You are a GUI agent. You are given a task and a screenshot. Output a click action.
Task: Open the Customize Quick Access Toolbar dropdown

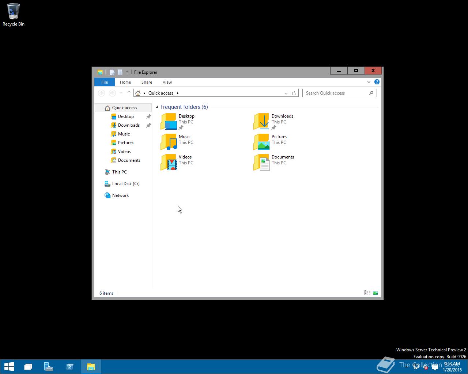click(x=127, y=72)
